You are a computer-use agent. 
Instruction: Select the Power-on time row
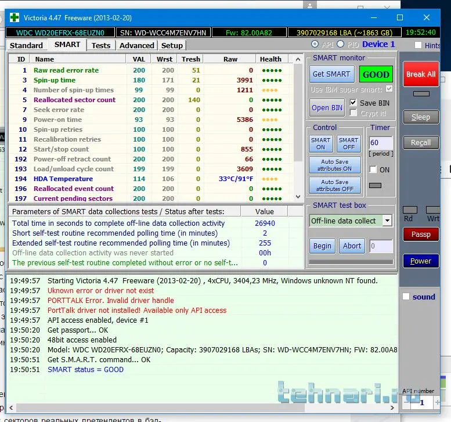point(151,120)
